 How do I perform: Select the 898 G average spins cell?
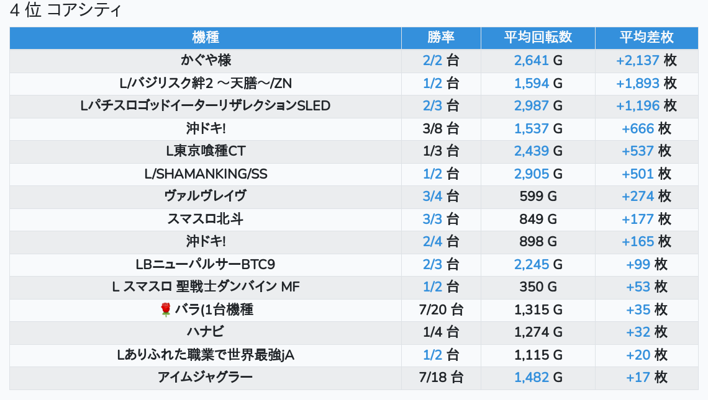coord(538,242)
